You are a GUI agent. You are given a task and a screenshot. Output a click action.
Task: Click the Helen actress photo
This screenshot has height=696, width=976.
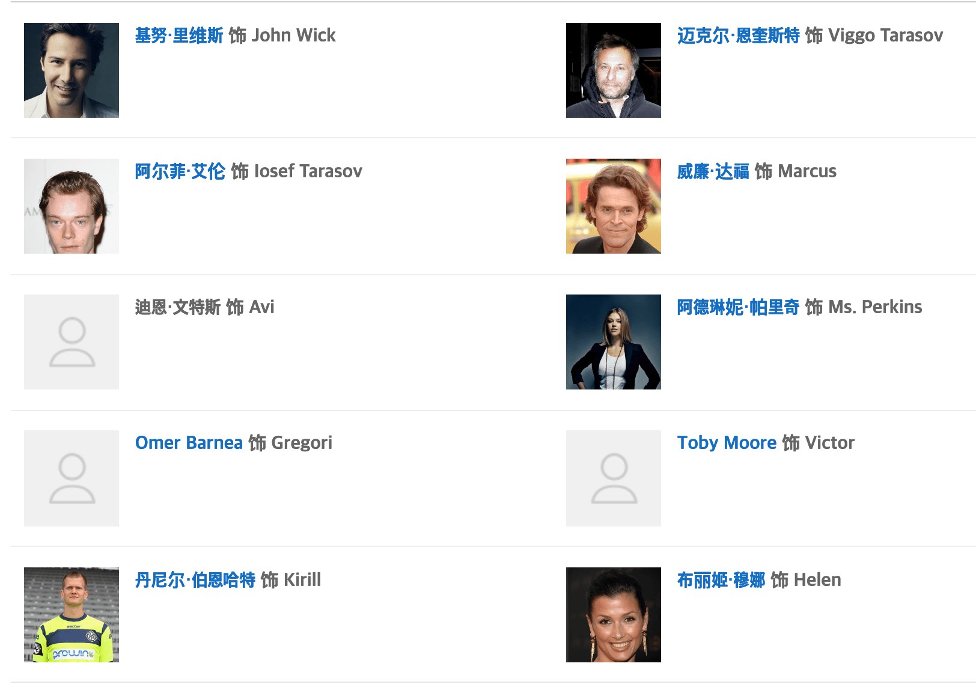point(614,615)
